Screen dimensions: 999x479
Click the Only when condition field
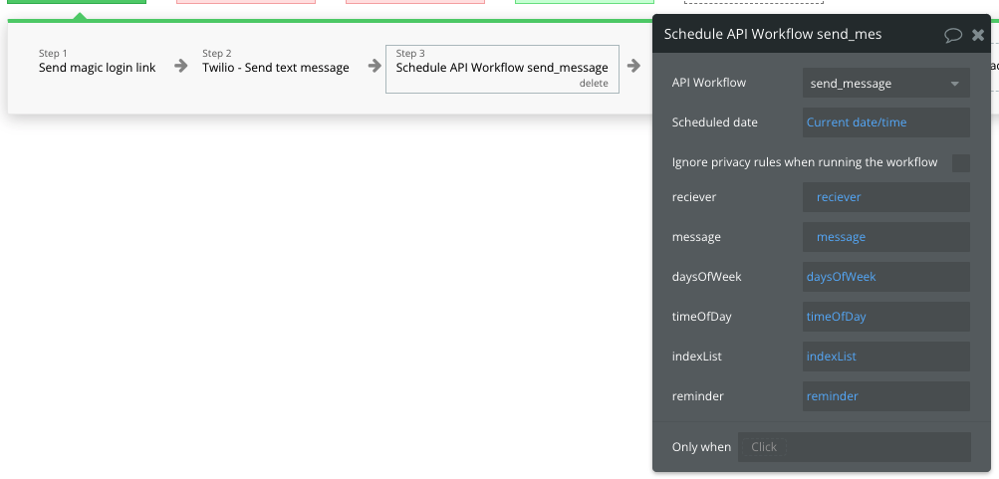(854, 447)
